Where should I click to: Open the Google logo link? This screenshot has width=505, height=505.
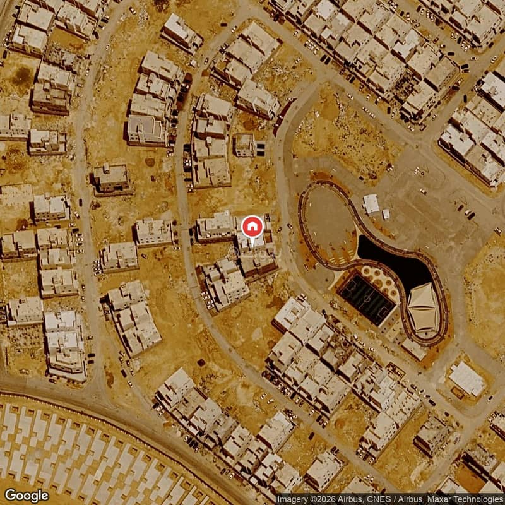(27, 496)
